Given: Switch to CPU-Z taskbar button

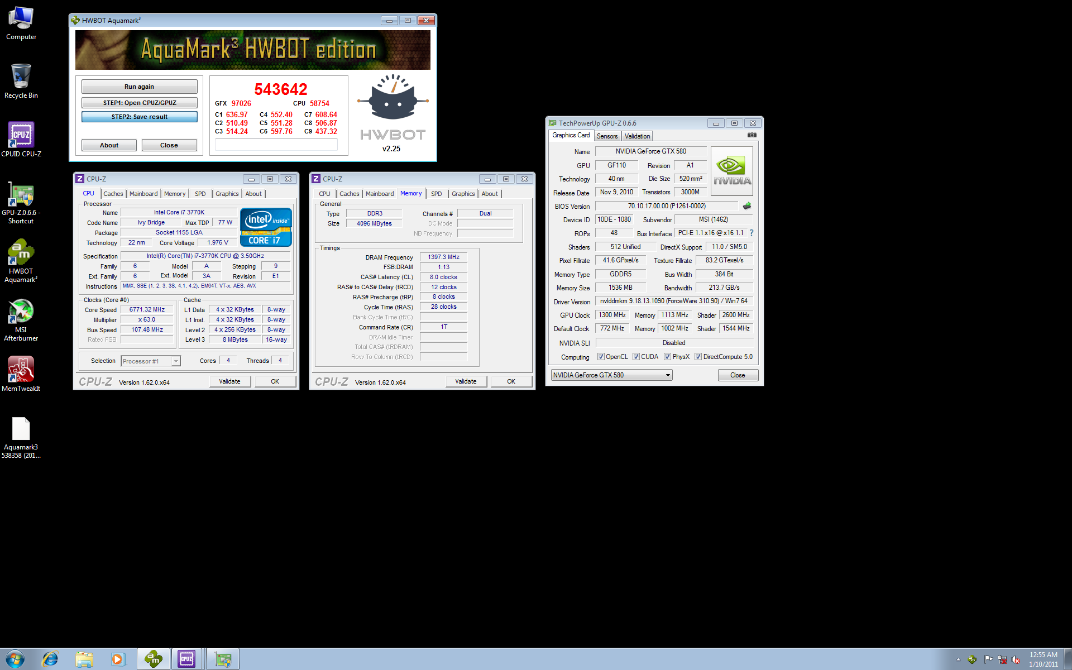Looking at the screenshot, I should click(187, 659).
